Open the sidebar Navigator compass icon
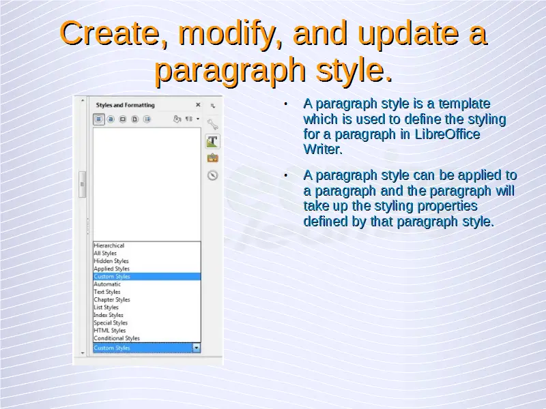The height and width of the screenshot is (409, 546). [212, 175]
